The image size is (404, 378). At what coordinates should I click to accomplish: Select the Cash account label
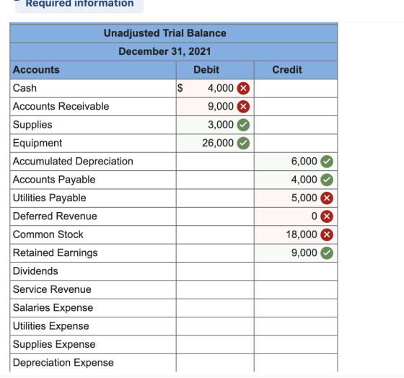[x=25, y=88]
